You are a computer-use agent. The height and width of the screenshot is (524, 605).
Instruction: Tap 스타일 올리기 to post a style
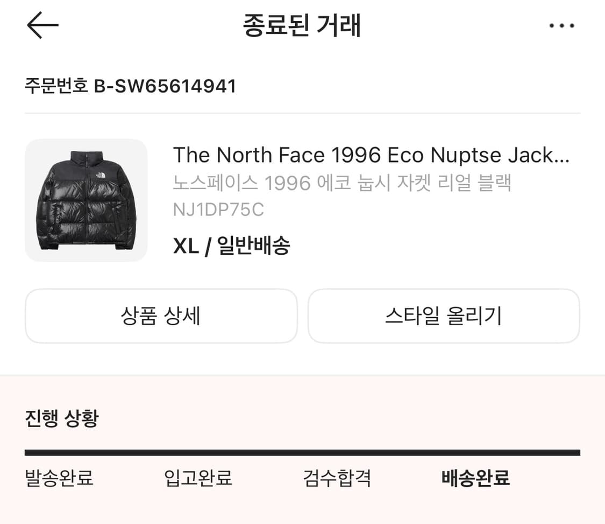444,316
